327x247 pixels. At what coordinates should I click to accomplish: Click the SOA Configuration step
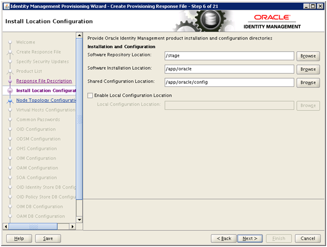tap(36, 178)
